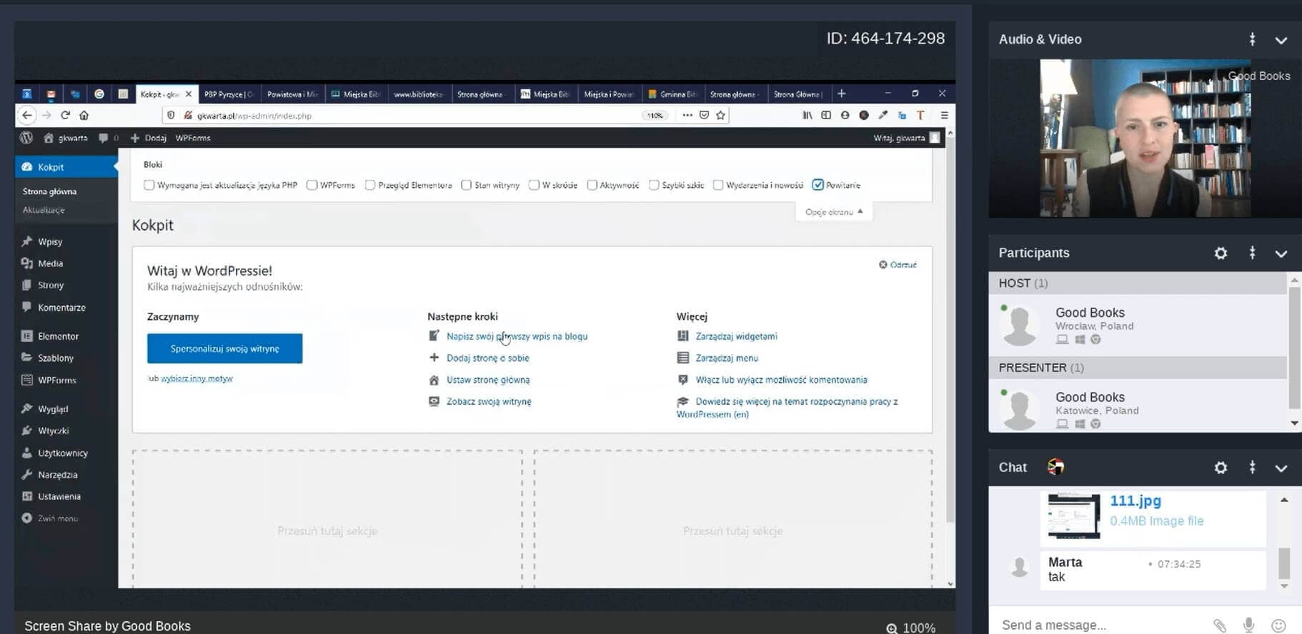Image resolution: width=1302 pixels, height=634 pixels.
Task: Enable the W skrócie checkbox
Action: pyautogui.click(x=534, y=185)
